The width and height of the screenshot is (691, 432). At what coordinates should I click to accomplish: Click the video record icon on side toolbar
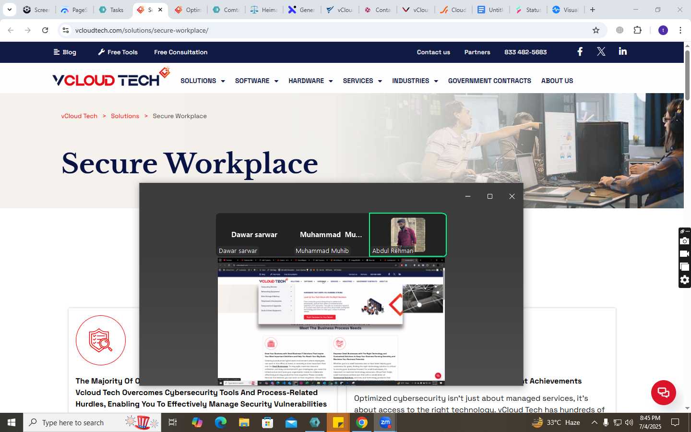click(x=685, y=254)
